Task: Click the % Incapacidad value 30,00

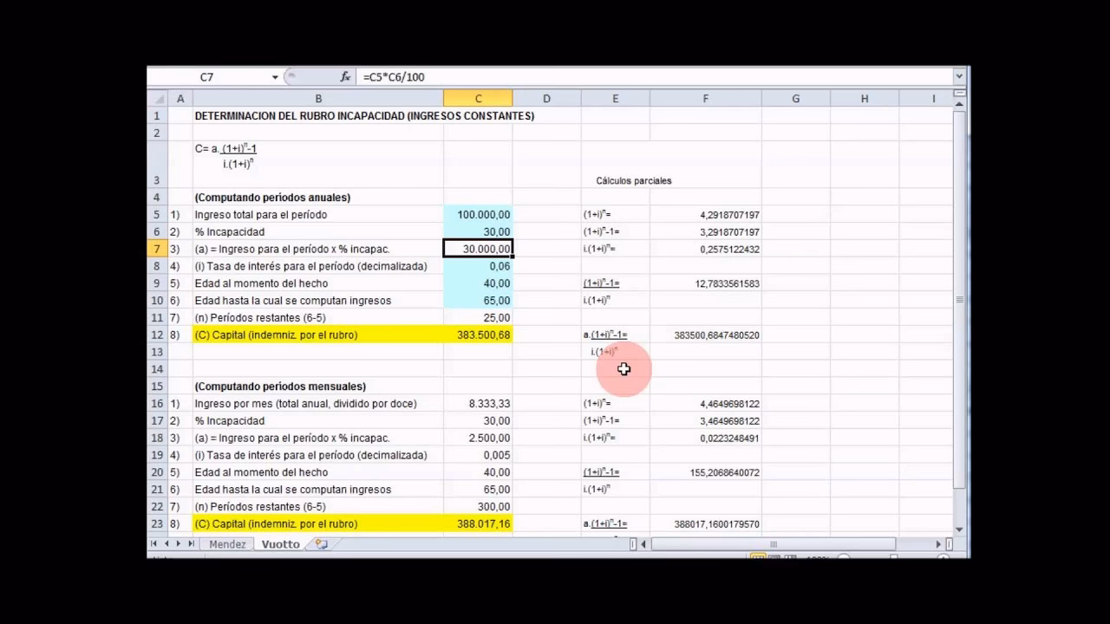Action: (x=478, y=231)
